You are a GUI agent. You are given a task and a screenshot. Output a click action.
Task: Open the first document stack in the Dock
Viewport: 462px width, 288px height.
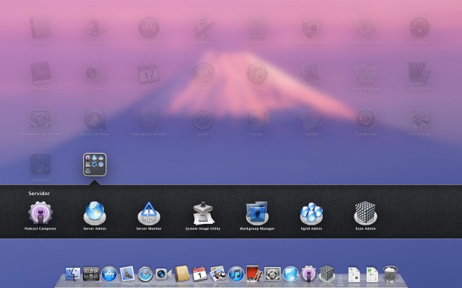[354, 274]
